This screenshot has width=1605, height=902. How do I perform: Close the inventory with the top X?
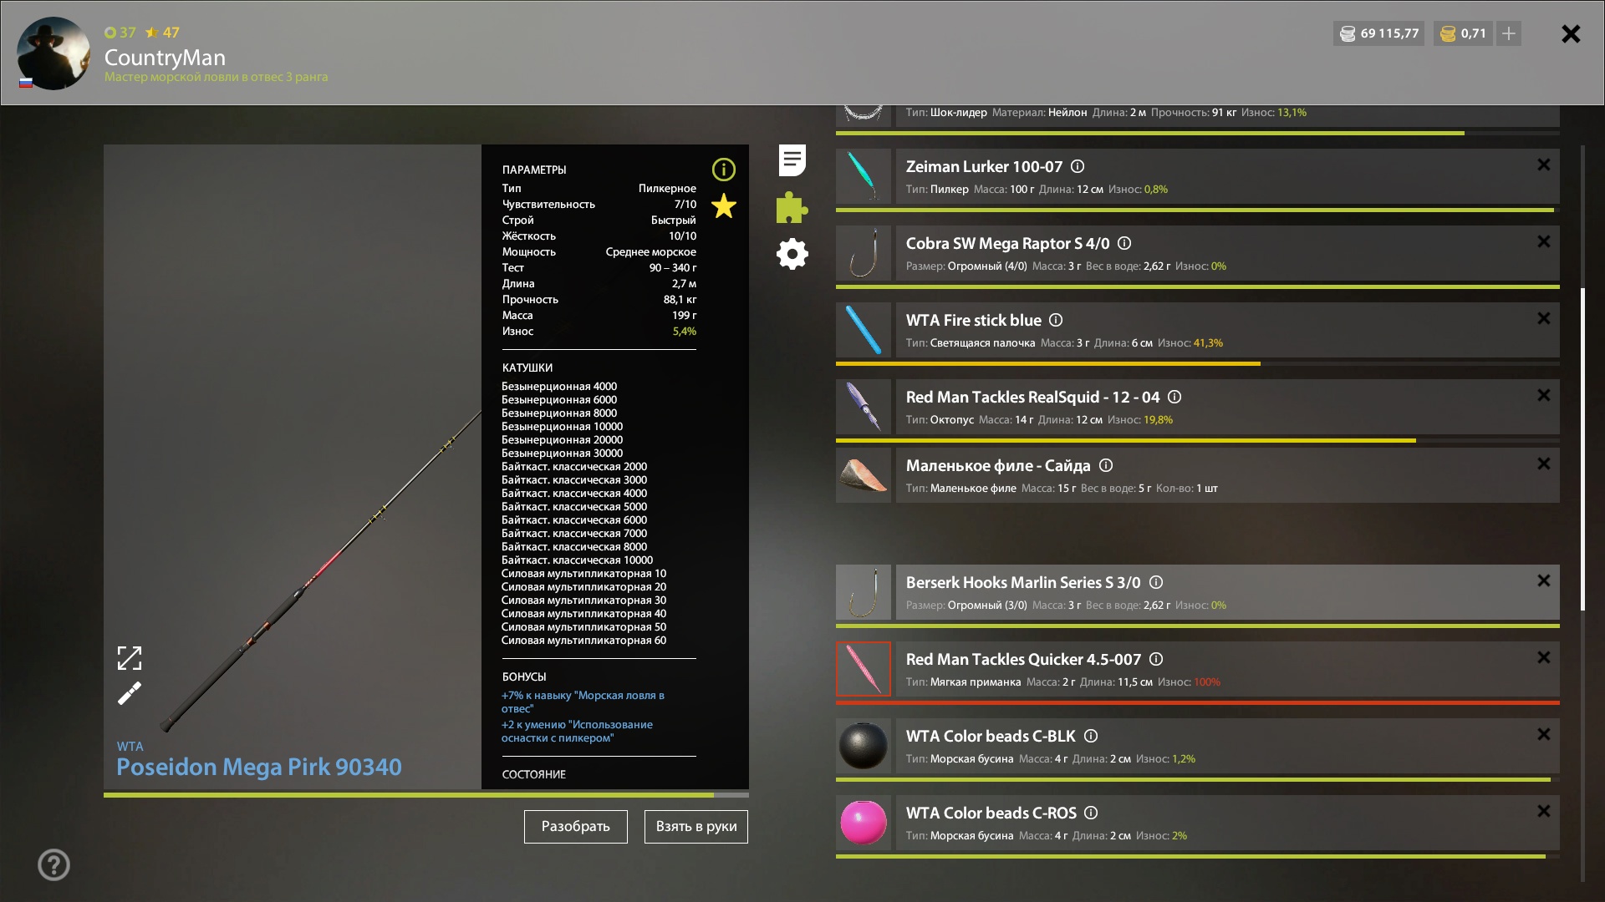pos(1571,33)
